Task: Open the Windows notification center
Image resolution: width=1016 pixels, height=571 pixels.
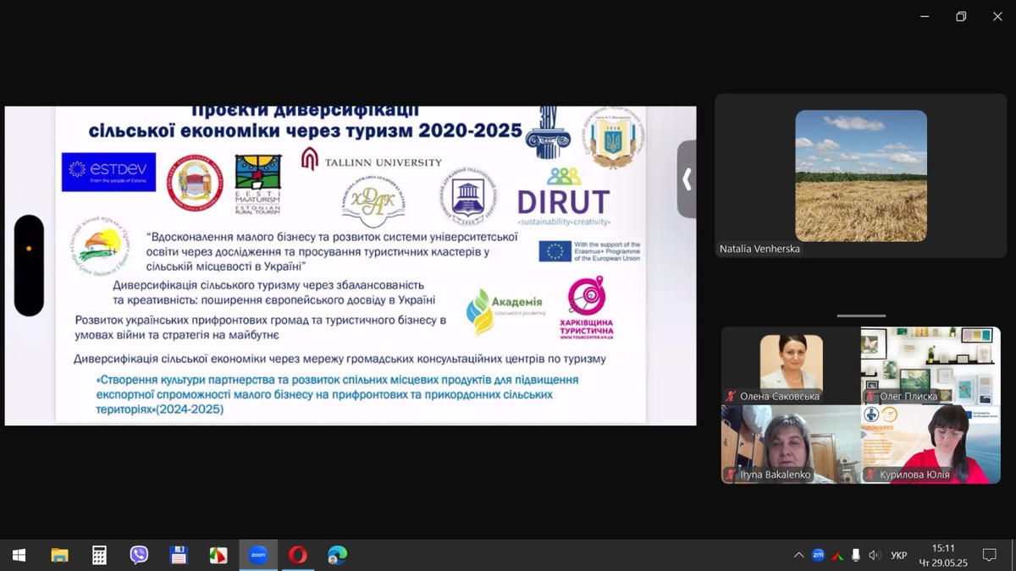Action: [989, 555]
